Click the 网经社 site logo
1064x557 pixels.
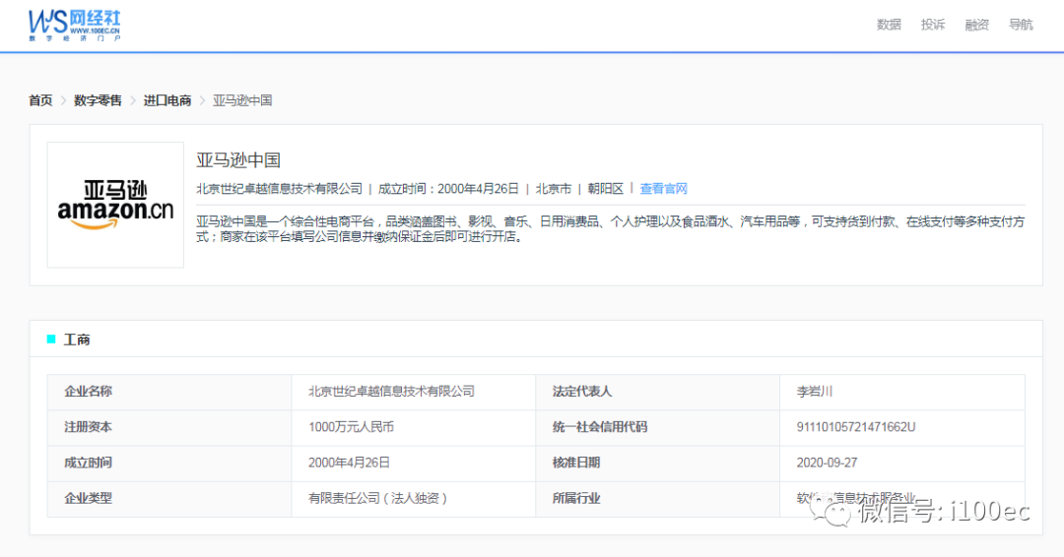point(74,25)
